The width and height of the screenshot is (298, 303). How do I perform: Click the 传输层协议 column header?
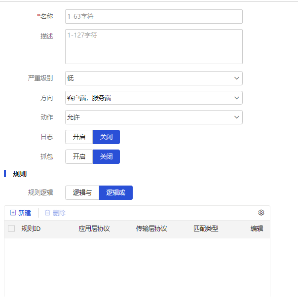pyautogui.click(x=151, y=228)
